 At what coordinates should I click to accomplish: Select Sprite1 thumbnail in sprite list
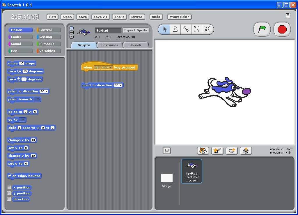coord(191,171)
